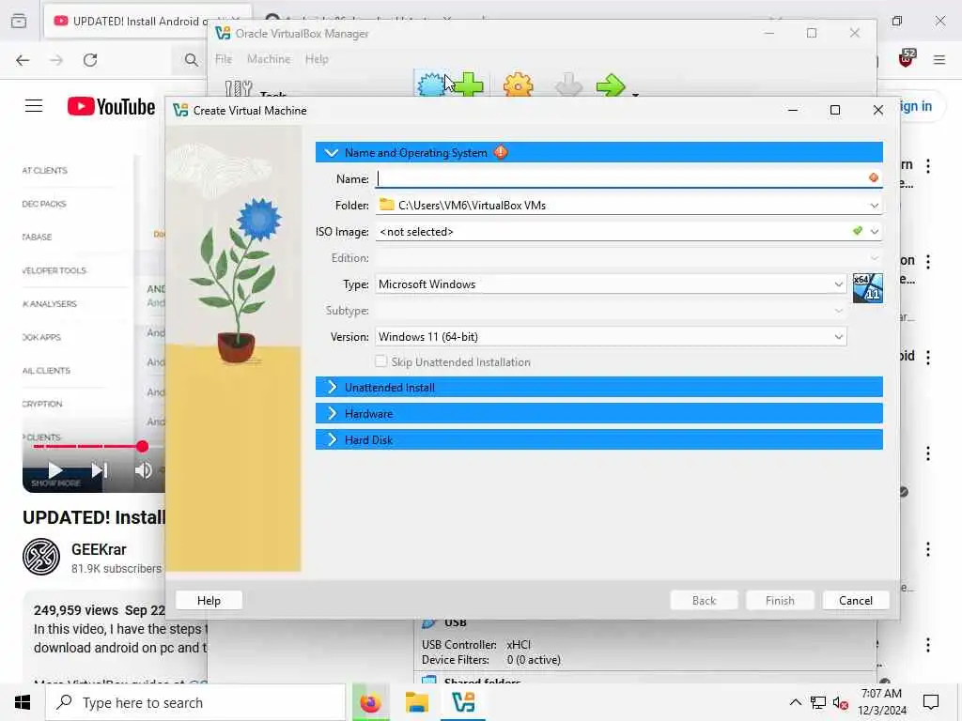Click the Back button in wizard

coord(704,600)
